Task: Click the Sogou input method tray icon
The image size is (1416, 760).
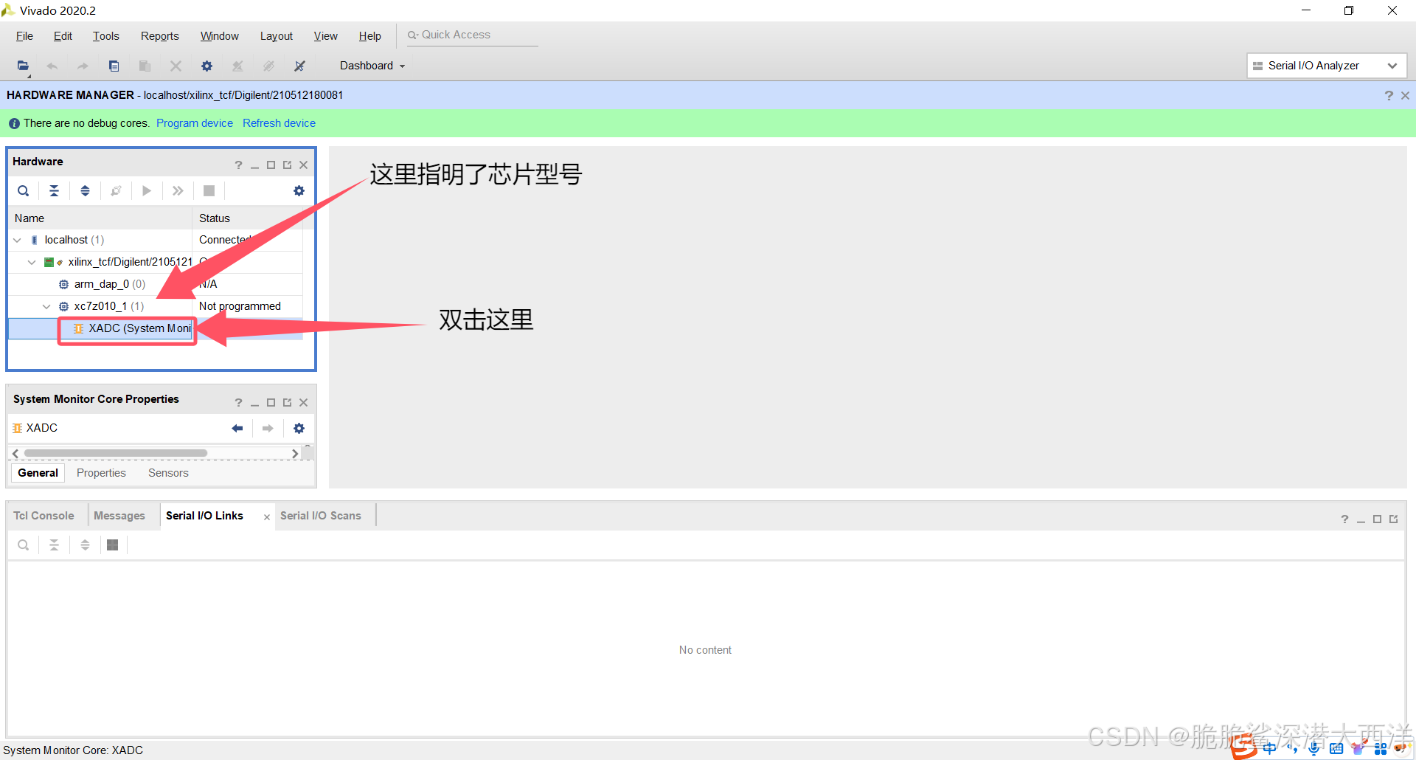Action: point(1244,747)
